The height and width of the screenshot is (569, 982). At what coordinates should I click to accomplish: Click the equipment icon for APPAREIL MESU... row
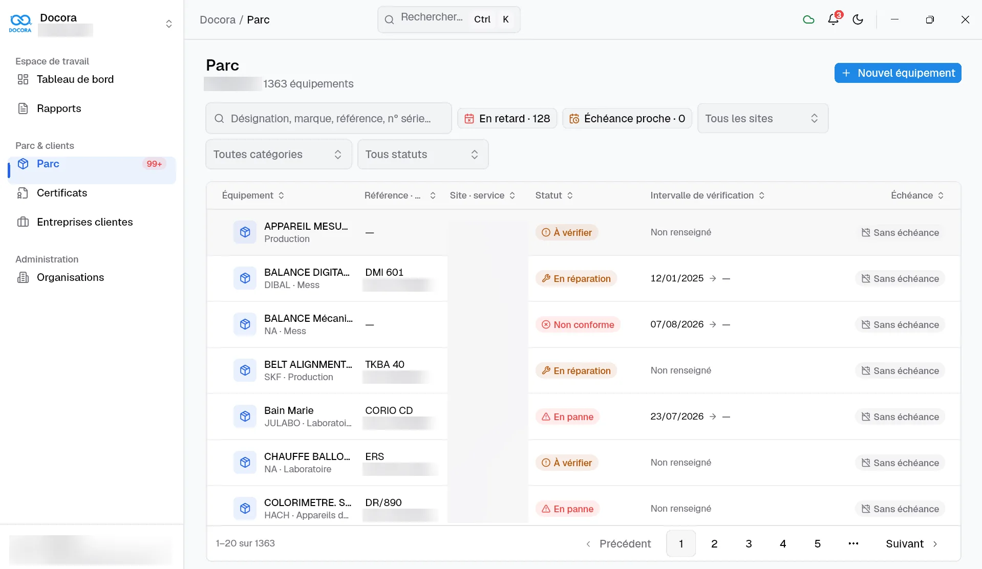[245, 232]
